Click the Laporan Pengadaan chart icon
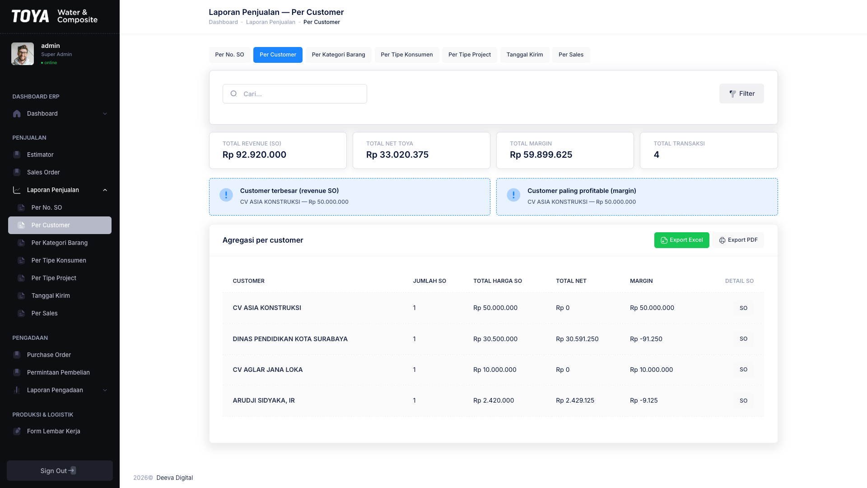Viewport: 867px width, 488px height. click(x=17, y=390)
